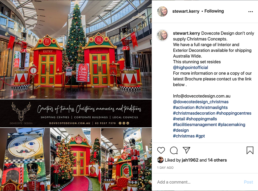258x191 pixels.
Task: Open the #shoppingcentres hashtag
Action: coord(234,113)
